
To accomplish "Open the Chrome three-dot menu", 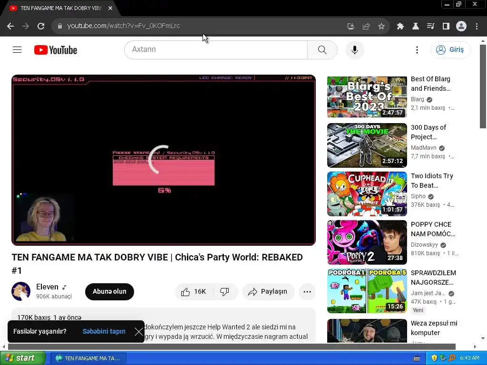I will 477,26.
